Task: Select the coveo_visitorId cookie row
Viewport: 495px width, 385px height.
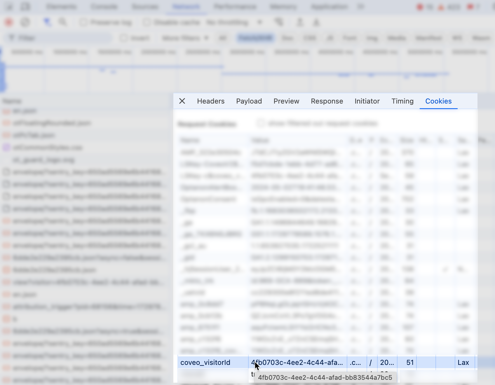Action: click(x=205, y=363)
